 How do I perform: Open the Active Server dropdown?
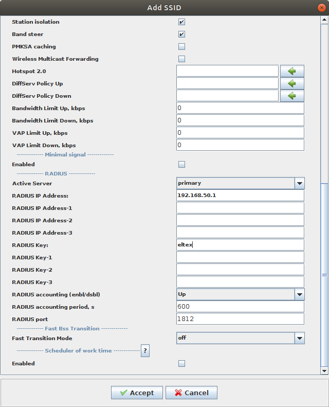pos(299,183)
